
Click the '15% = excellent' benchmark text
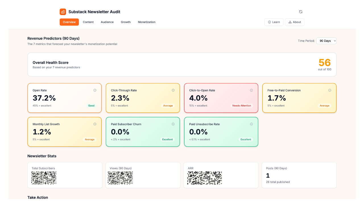(x=198, y=106)
